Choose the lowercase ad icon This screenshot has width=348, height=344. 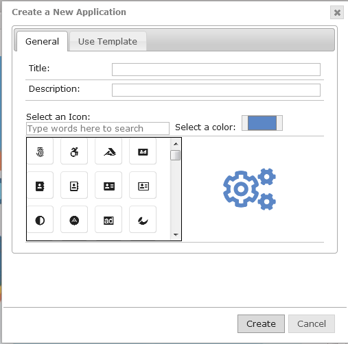point(108,220)
